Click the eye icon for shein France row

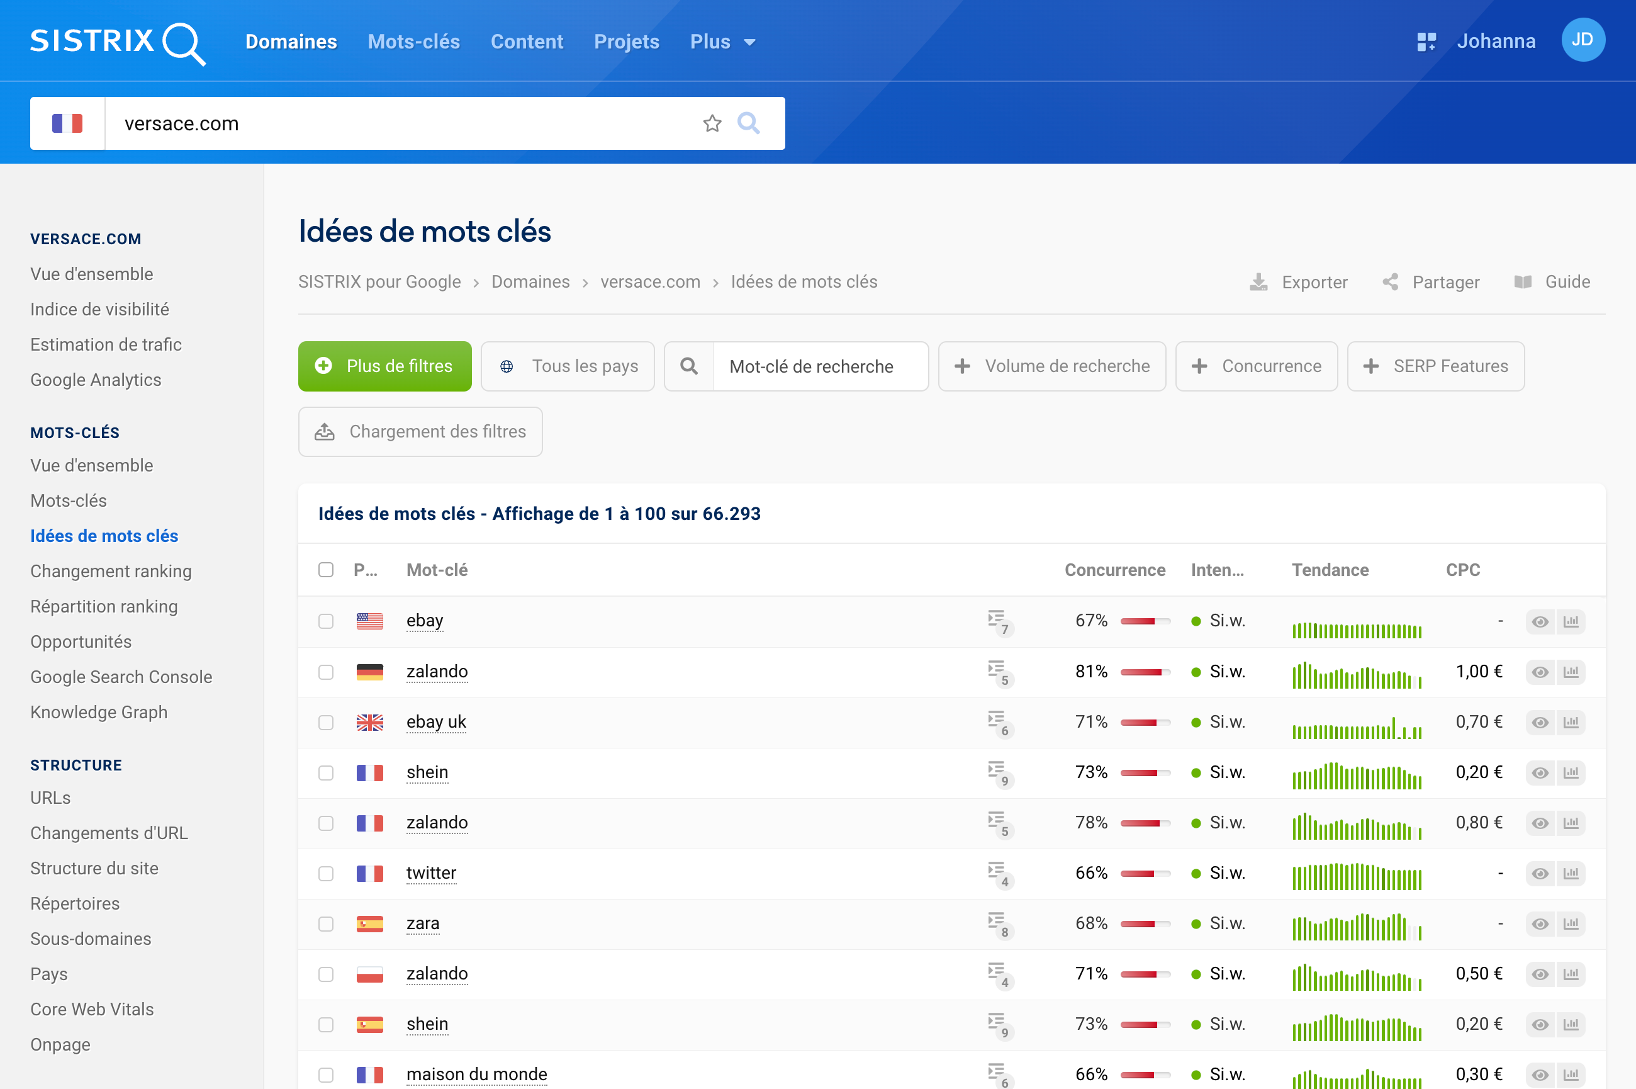1540,773
